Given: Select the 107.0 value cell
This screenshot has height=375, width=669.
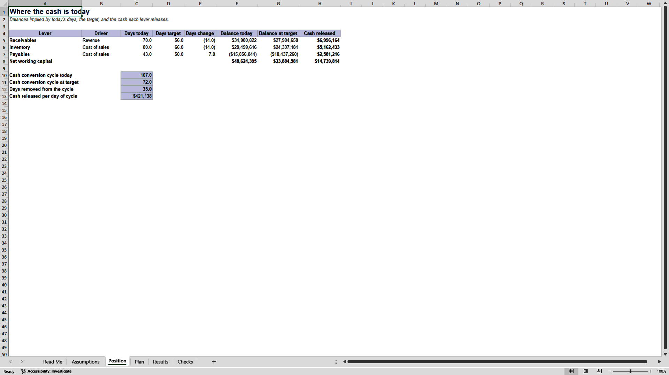Looking at the screenshot, I should click(x=137, y=75).
